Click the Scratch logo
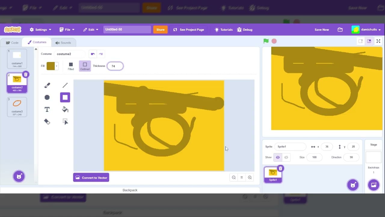This screenshot has width=385, height=217. point(13,30)
